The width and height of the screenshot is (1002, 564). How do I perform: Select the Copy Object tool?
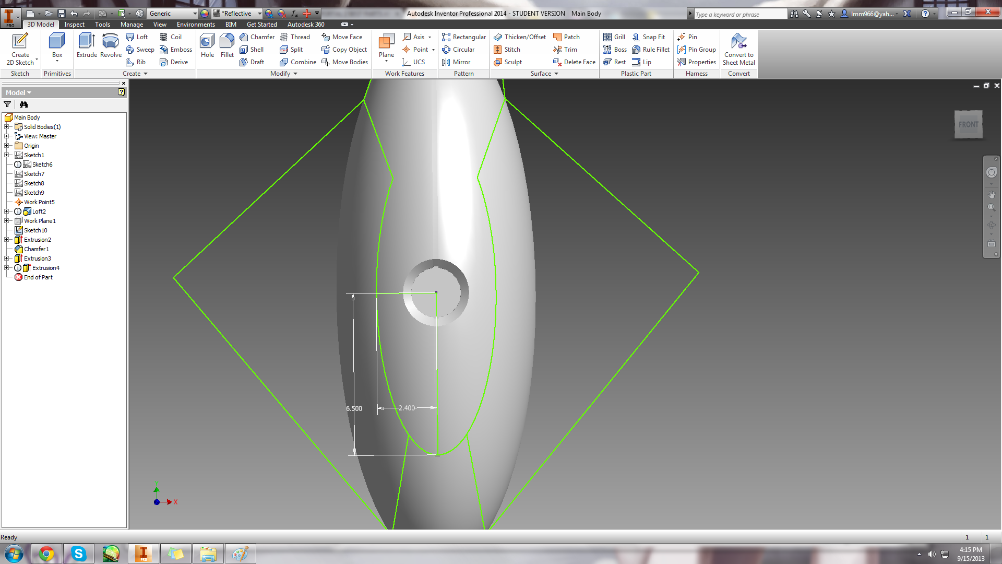point(344,50)
